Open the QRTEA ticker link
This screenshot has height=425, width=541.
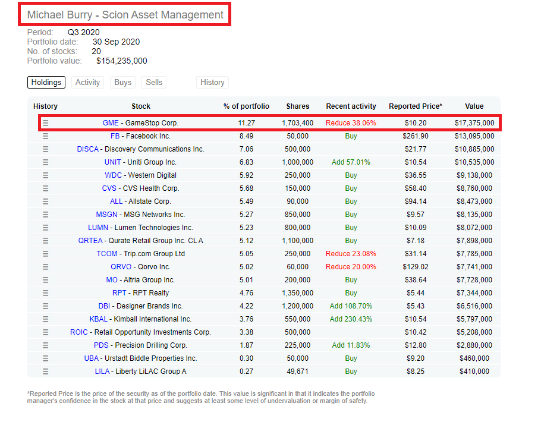90,241
